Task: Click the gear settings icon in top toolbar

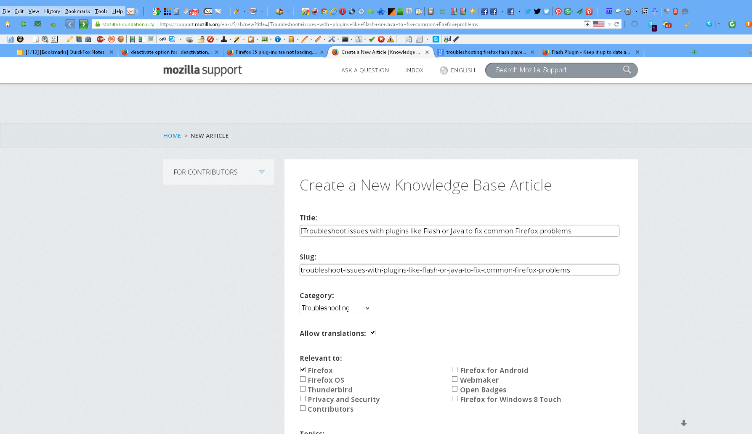Action: click(628, 11)
